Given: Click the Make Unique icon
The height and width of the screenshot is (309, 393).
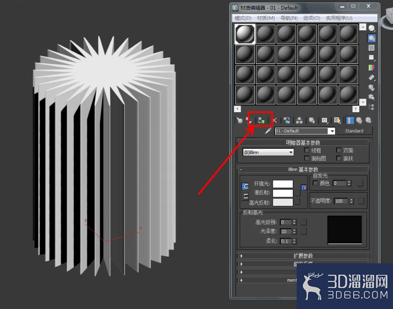Looking at the screenshot, I should 299,120.
